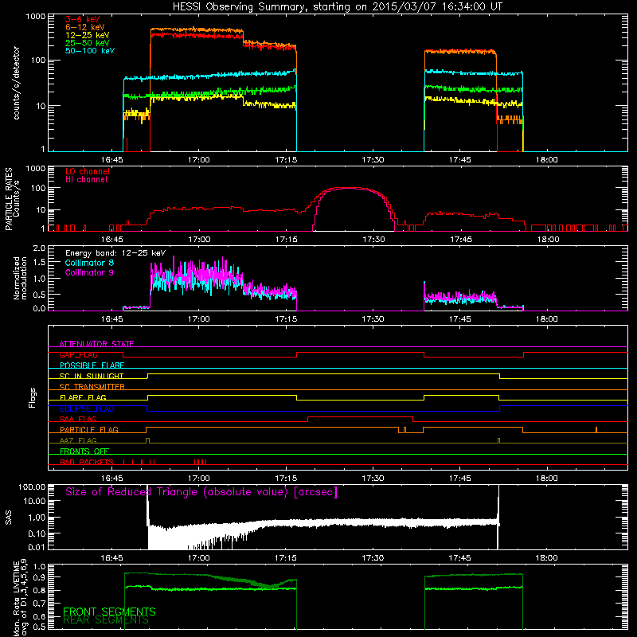637x637 pixels.
Task: Click the "BAD_PACKETS" flag label
Action: click(x=87, y=463)
